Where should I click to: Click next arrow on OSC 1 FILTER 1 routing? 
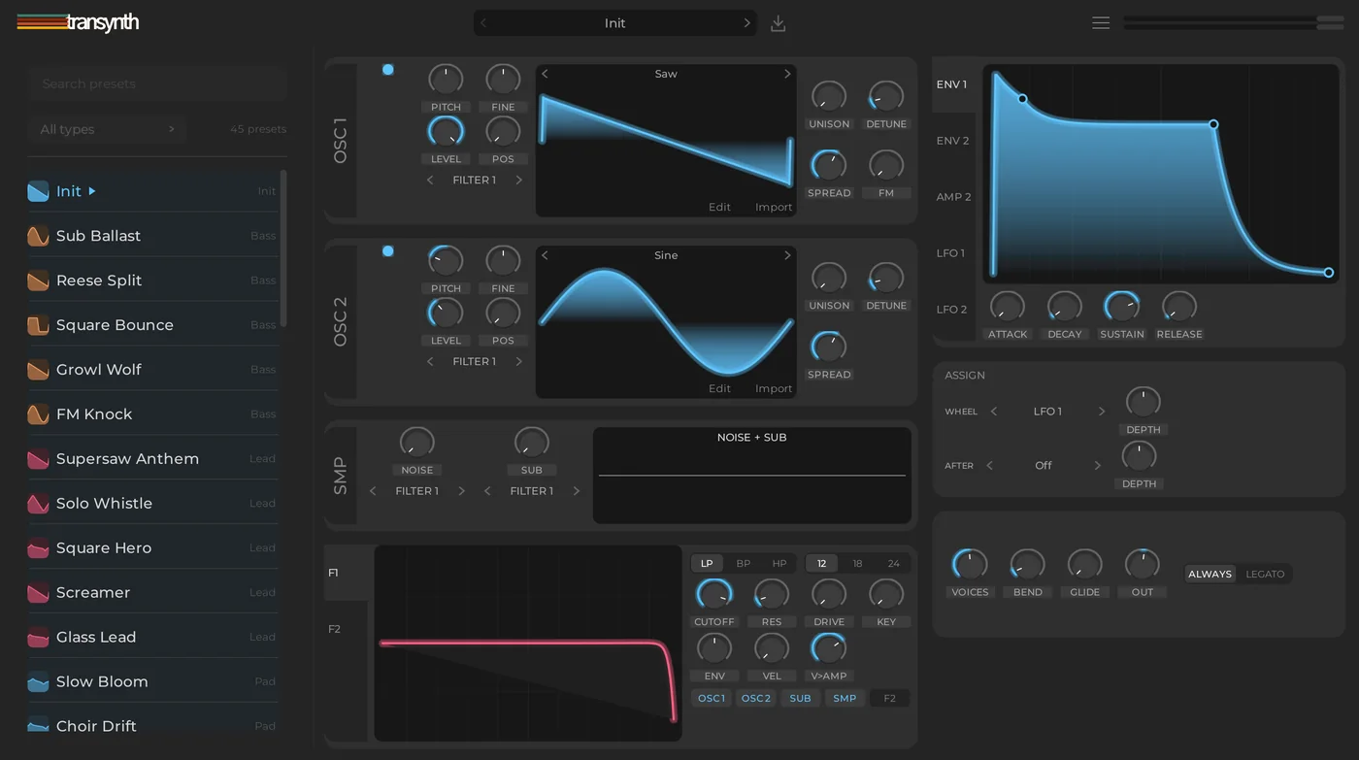[518, 180]
